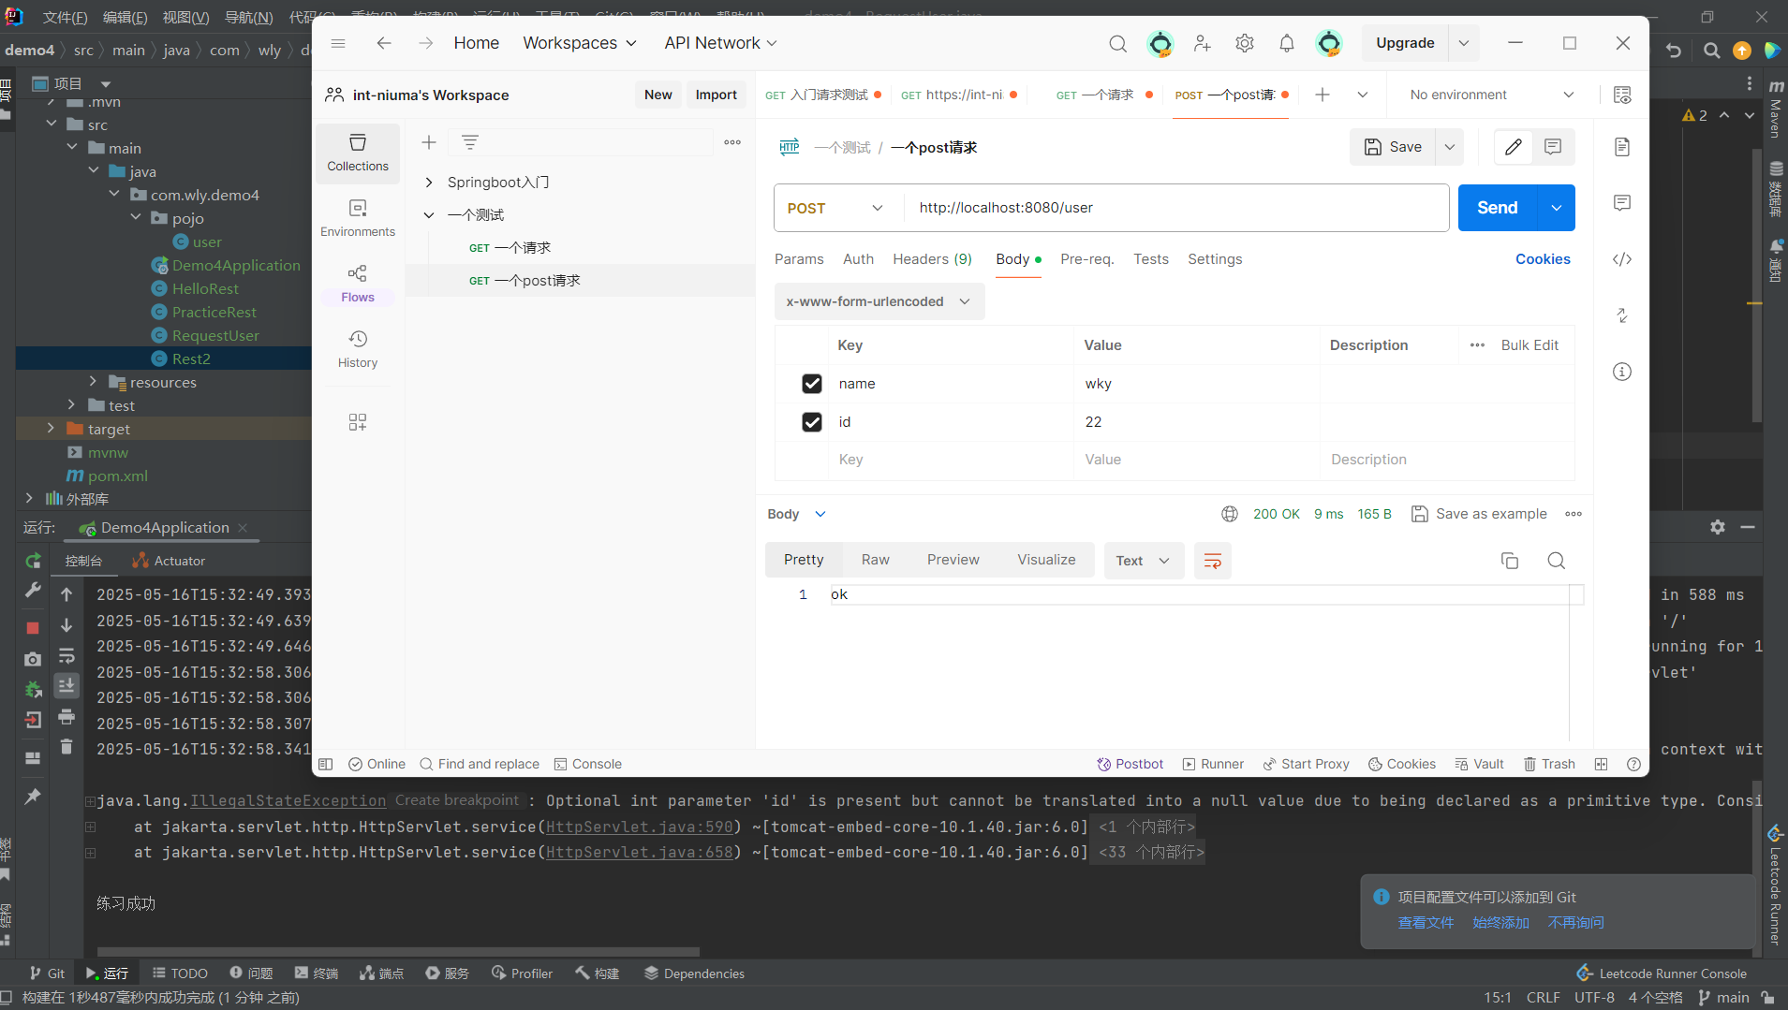Image resolution: width=1788 pixels, height=1010 pixels.
Task: Click the request URL input field
Action: (x=1175, y=208)
